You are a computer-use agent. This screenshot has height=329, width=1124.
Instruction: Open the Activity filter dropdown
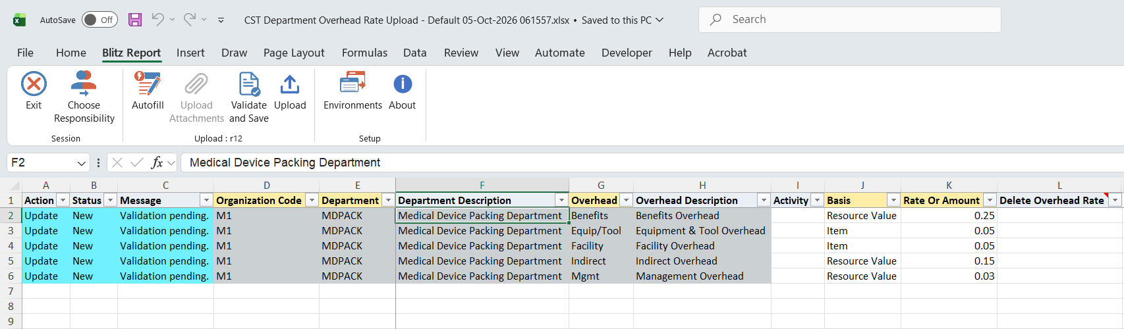pos(817,200)
